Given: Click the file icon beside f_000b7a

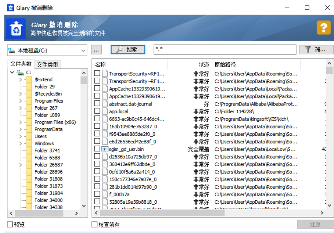Looking at the screenshot, I should tap(105, 194).
